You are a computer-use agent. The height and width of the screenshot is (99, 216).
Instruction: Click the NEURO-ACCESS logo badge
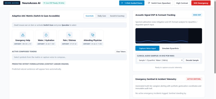tap(12, 3)
